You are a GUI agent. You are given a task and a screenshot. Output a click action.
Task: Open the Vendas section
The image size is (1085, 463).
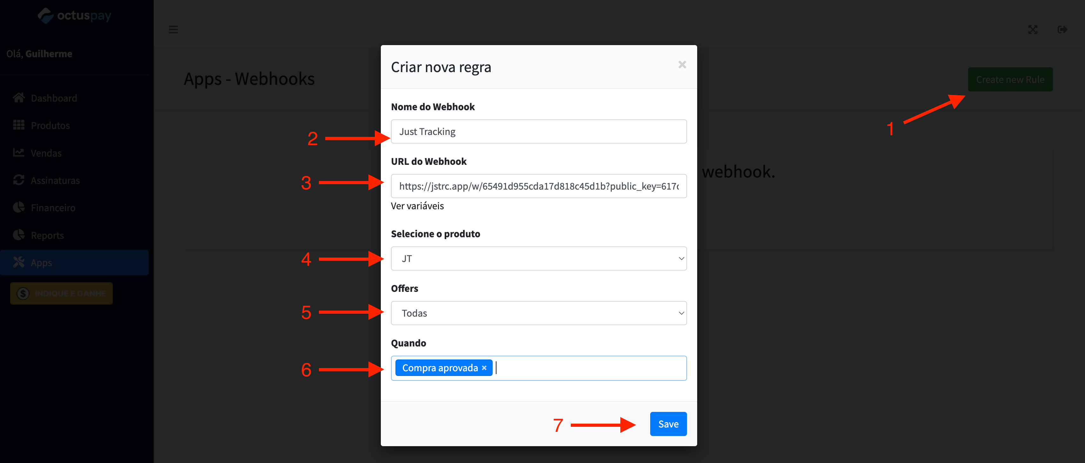point(46,153)
